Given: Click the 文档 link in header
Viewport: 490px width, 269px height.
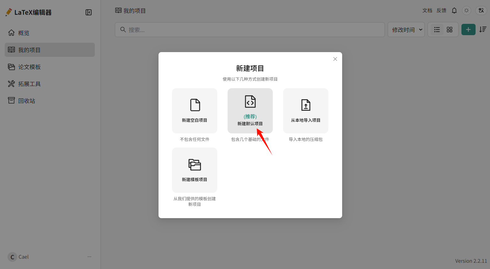Looking at the screenshot, I should tap(427, 11).
